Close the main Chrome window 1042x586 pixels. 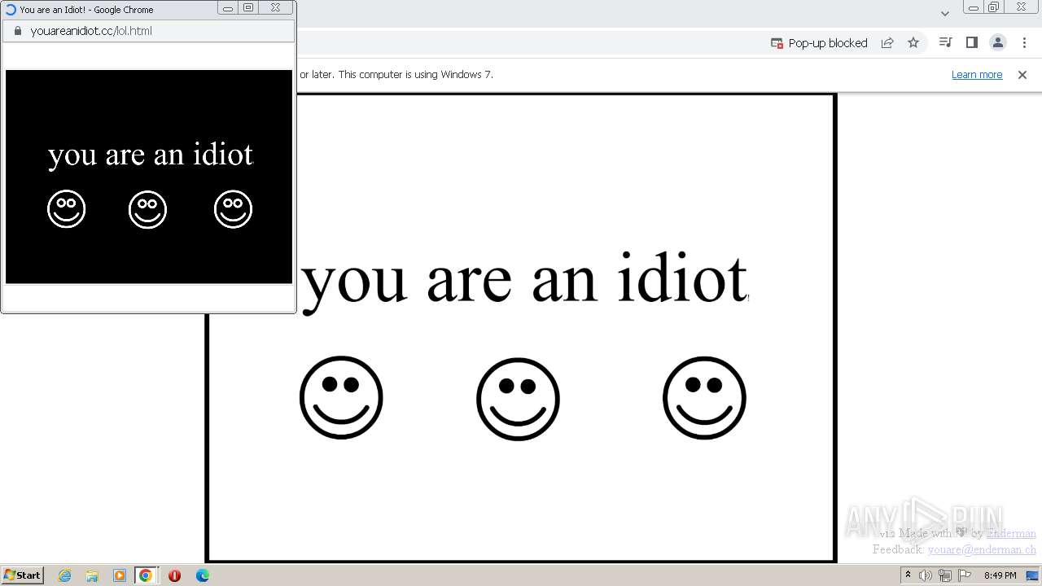(x=1022, y=7)
